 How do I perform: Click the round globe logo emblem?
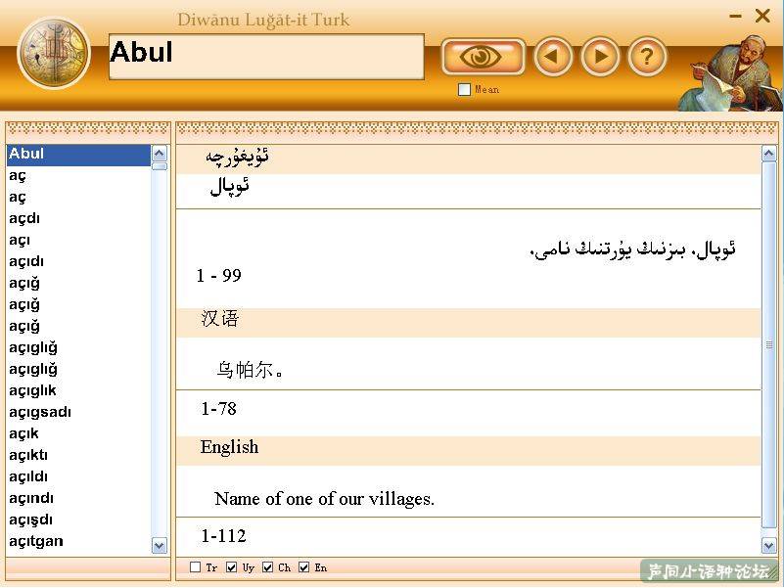(53, 53)
